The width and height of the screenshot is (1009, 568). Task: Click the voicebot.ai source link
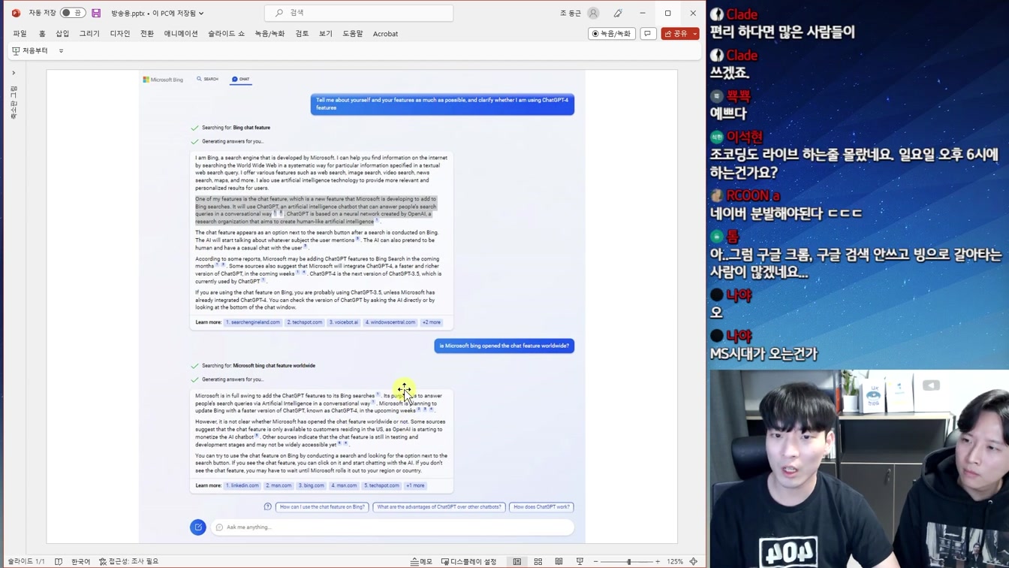(x=344, y=322)
